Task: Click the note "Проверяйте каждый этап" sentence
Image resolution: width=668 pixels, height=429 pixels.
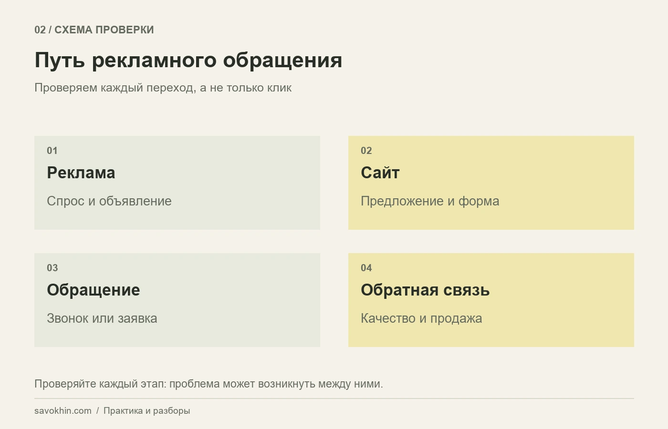Action: (x=209, y=384)
